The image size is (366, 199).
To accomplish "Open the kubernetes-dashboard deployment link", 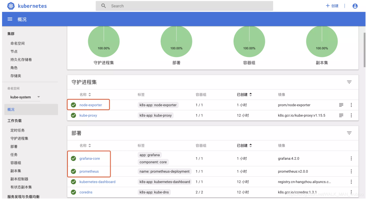I will [97, 182].
